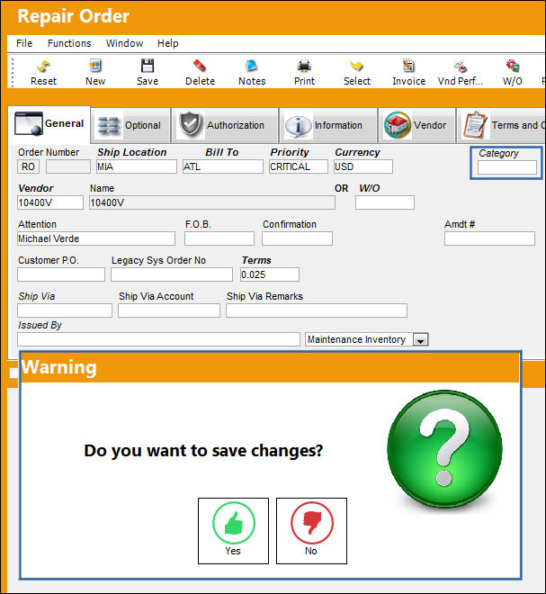
Task: Click the F.O.B. input field
Action: pyautogui.click(x=219, y=238)
